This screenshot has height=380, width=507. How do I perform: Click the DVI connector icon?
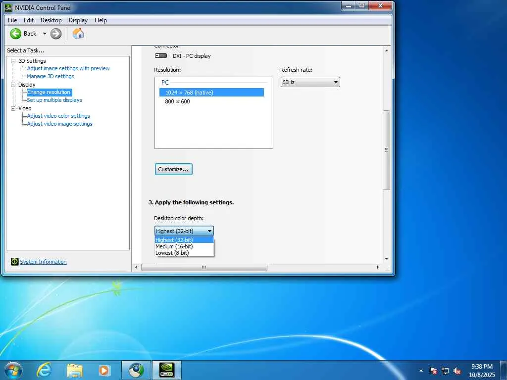161,56
